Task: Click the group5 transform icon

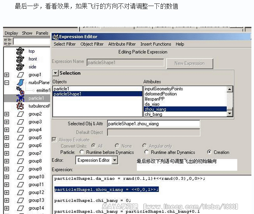Action: click(20, 137)
